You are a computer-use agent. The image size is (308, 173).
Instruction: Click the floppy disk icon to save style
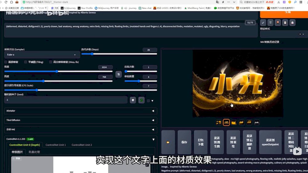[x=292, y=23]
